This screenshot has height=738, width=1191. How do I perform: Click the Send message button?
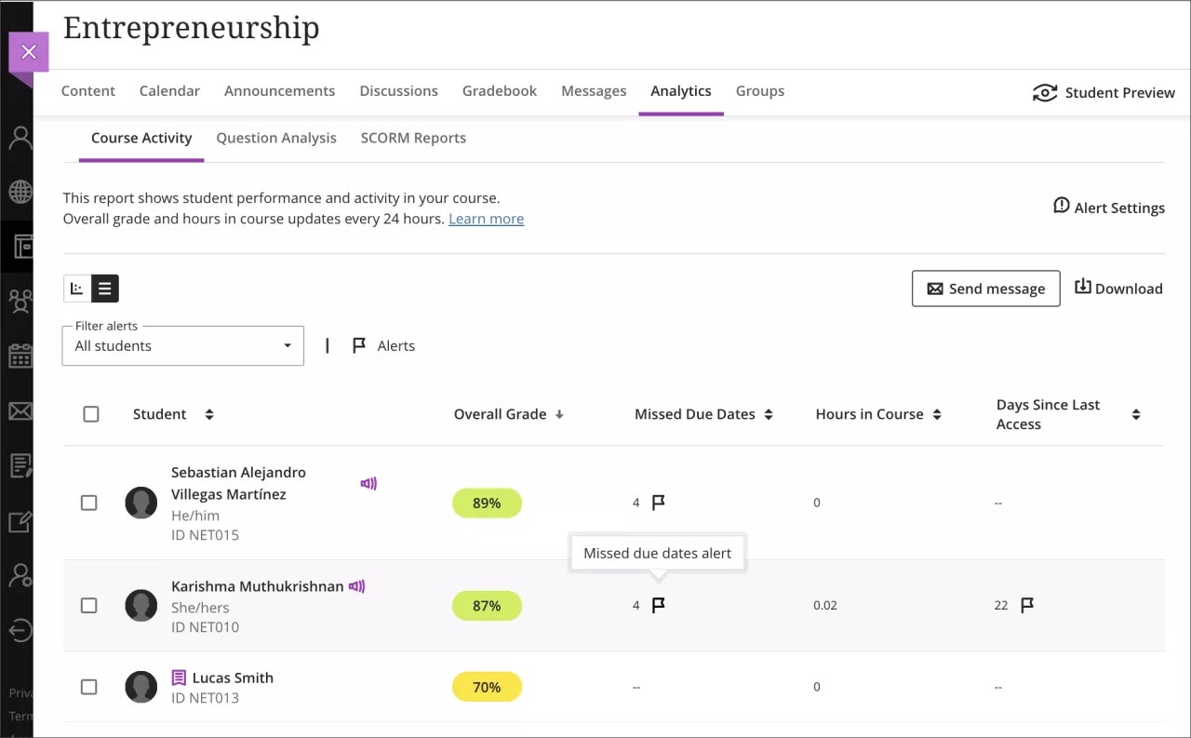click(985, 288)
